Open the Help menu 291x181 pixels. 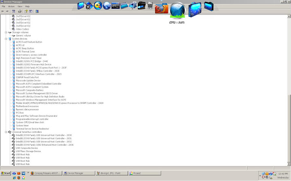[27, 6]
